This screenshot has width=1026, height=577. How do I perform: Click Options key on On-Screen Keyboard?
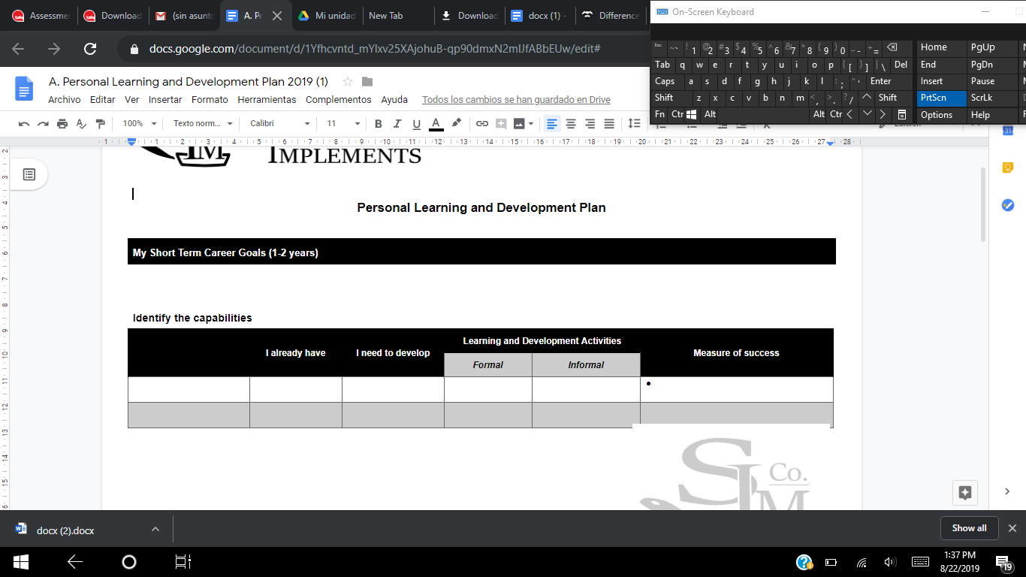(x=942, y=115)
